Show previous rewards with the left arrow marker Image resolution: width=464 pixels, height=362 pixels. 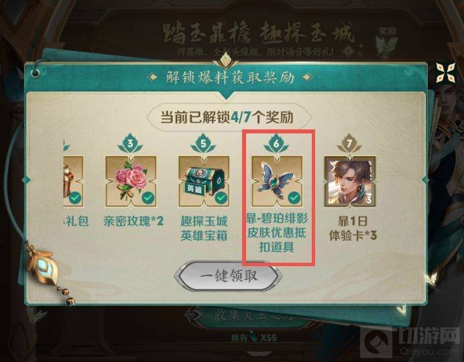pos(26,180)
